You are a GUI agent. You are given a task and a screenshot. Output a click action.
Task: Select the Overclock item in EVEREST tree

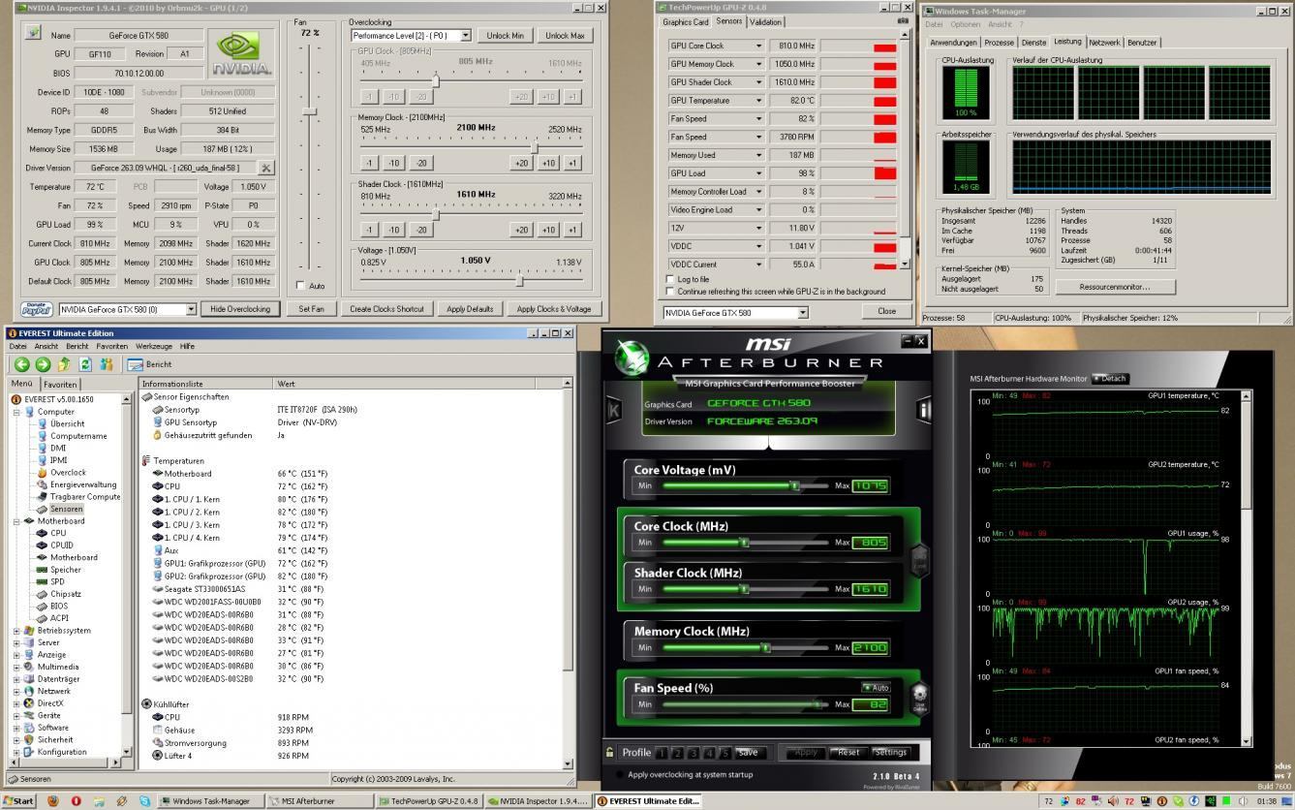pyautogui.click(x=68, y=473)
